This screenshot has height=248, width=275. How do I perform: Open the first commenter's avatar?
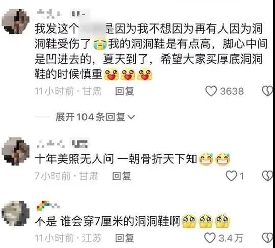click(x=15, y=21)
